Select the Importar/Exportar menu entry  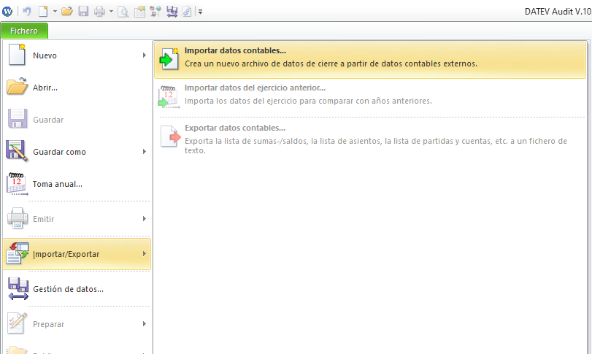pos(77,254)
